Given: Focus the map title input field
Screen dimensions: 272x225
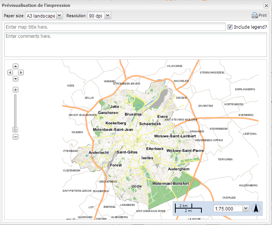Looking at the screenshot, I should tap(114, 27).
